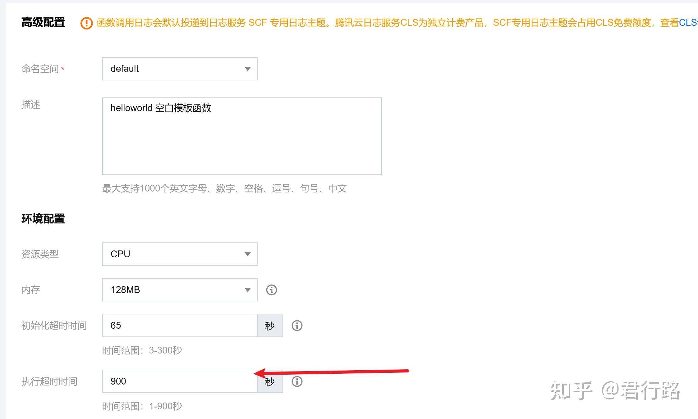This screenshot has width=698, height=419.
Task: Click the info icon beside 执行超时时间 field
Action: pyautogui.click(x=297, y=381)
